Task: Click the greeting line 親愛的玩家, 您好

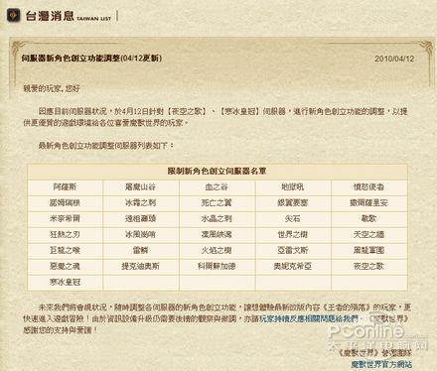Action: (x=52, y=88)
